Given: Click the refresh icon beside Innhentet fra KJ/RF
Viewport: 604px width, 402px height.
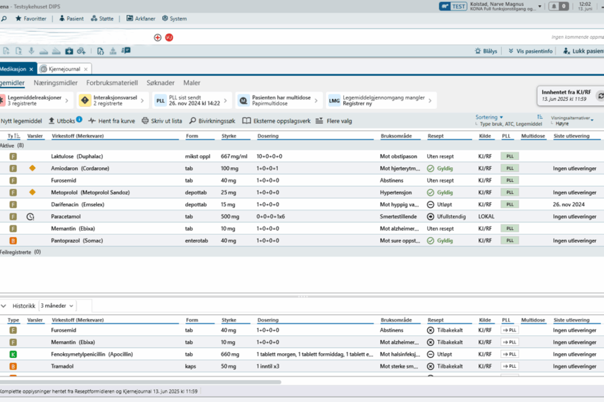Looking at the screenshot, I should [600, 95].
